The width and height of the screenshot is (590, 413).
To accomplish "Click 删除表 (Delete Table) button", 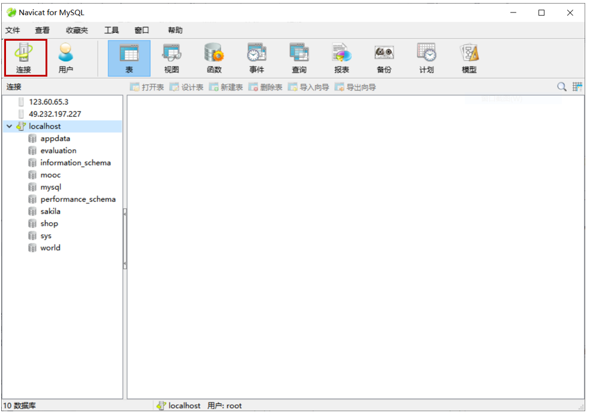I will [265, 87].
